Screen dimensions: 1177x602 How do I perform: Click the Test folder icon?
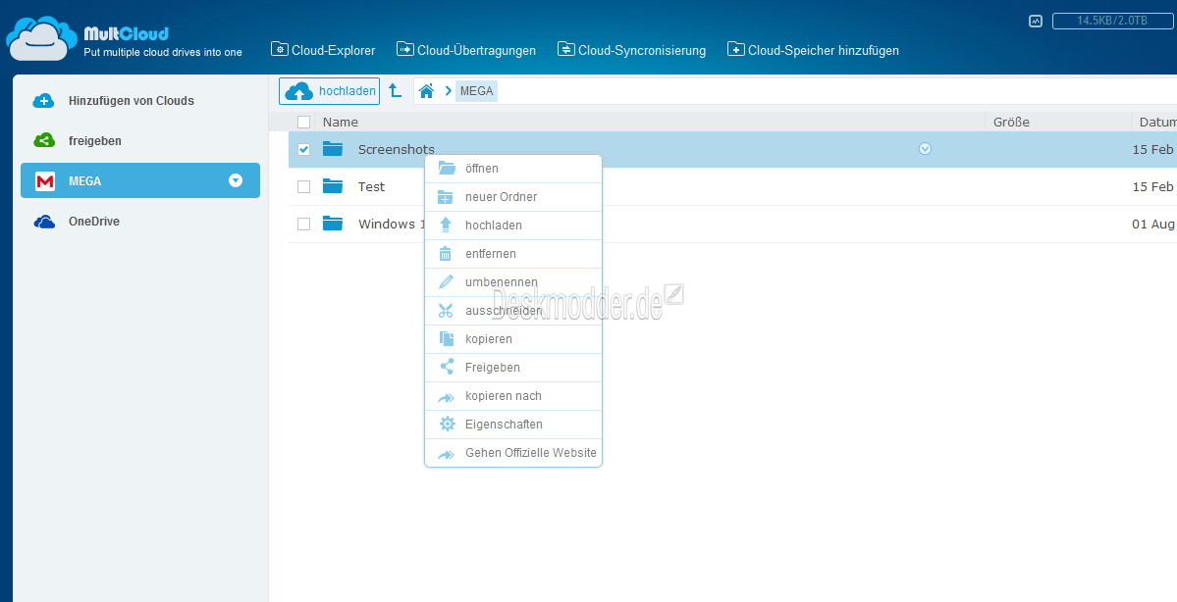click(x=333, y=186)
